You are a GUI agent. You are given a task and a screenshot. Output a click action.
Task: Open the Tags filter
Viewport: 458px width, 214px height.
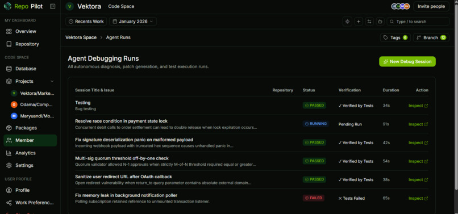[x=395, y=37]
